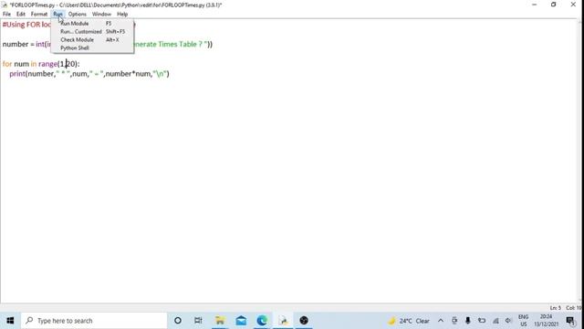The height and width of the screenshot is (329, 584).
Task: Switch to Python IDLE taskbar icon
Action: tap(283, 321)
